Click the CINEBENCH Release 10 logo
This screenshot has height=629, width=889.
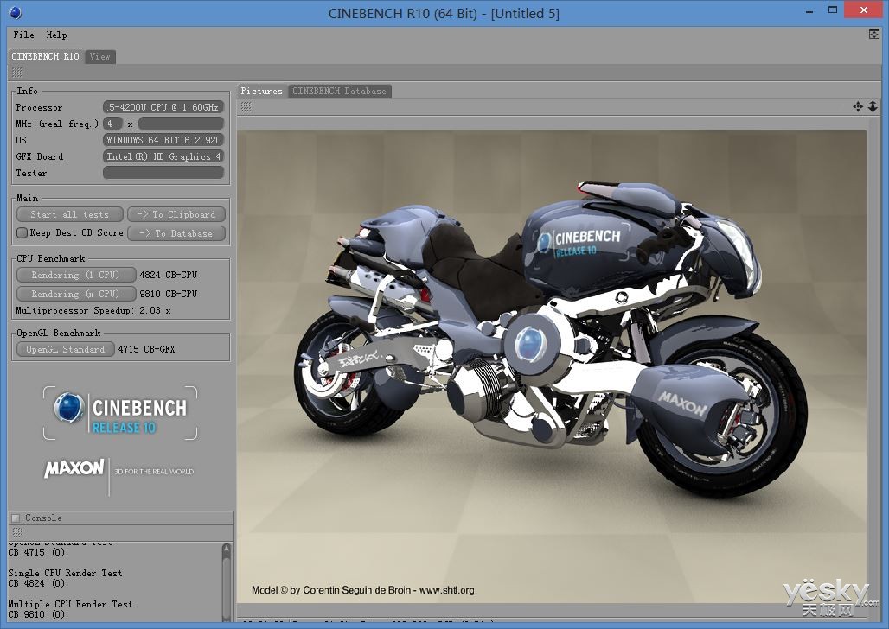(120, 413)
